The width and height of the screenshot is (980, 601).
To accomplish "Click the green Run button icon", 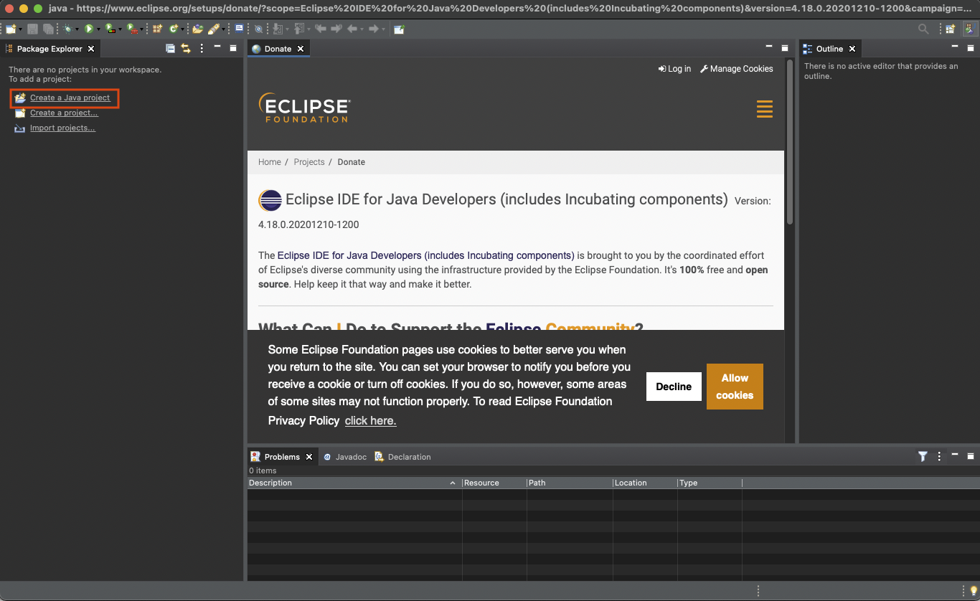I will (x=89, y=29).
